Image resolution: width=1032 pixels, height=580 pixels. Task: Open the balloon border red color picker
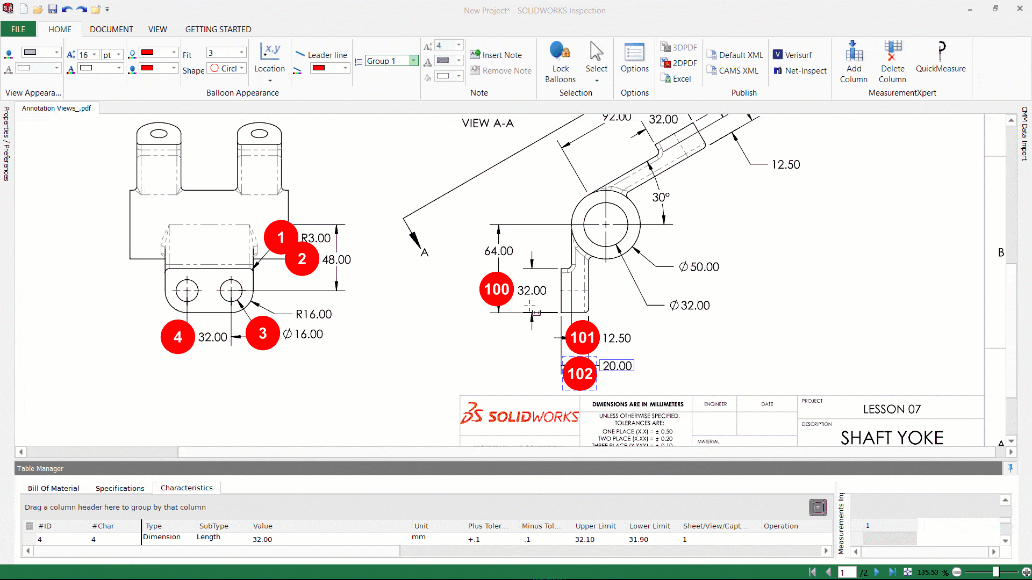(158, 52)
